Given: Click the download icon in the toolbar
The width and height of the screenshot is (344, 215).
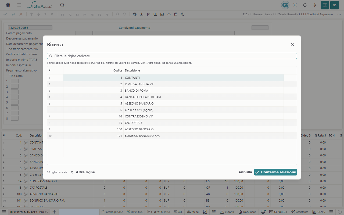Looking at the screenshot, I should click(x=142, y=14).
